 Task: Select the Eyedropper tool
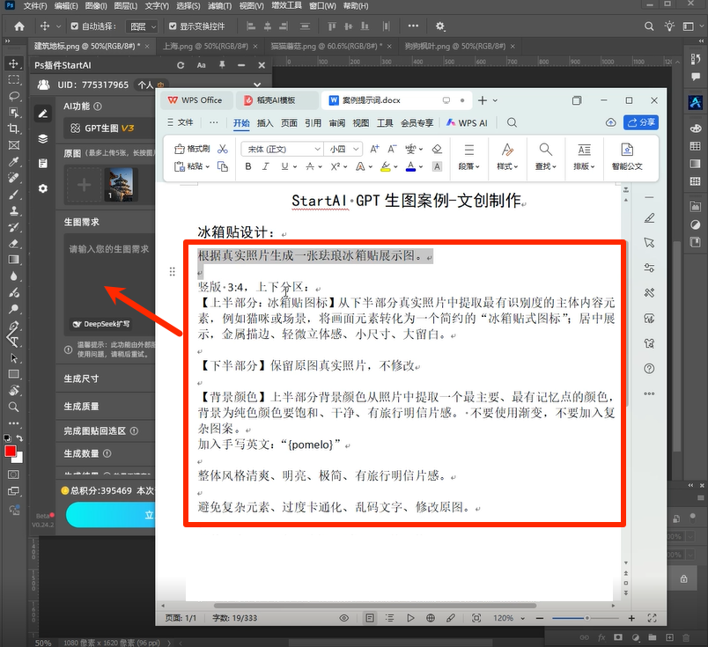13,161
